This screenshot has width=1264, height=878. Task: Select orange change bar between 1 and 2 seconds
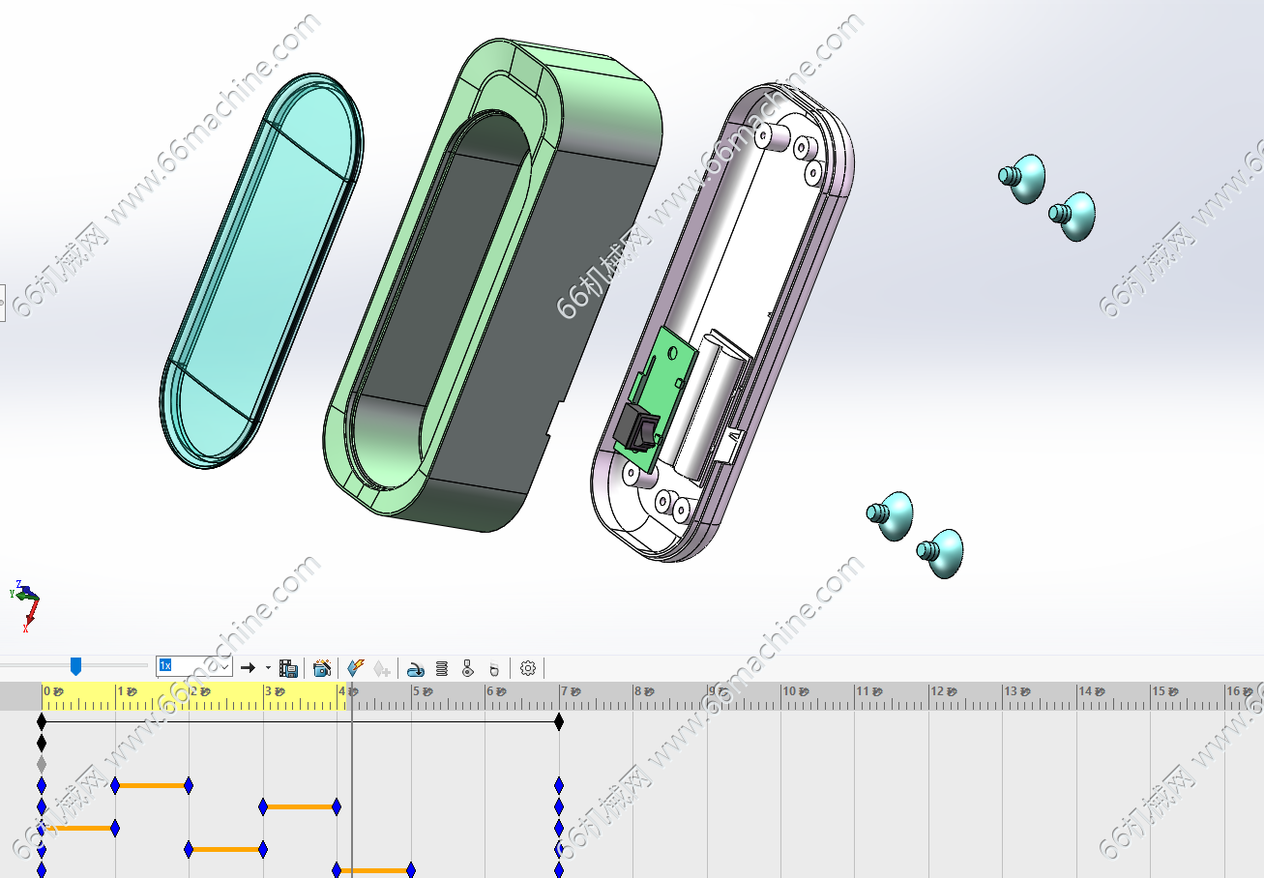click(x=152, y=785)
